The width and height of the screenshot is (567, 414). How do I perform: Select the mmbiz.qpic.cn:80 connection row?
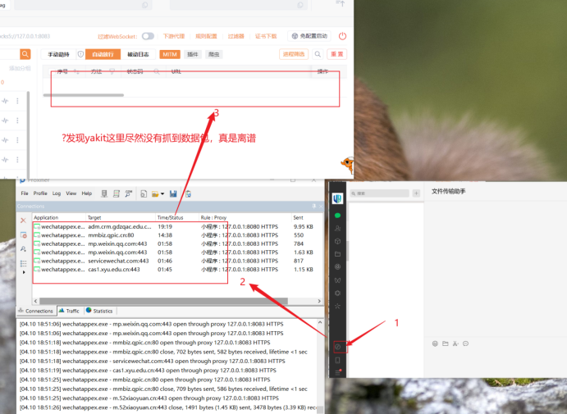tap(176, 235)
